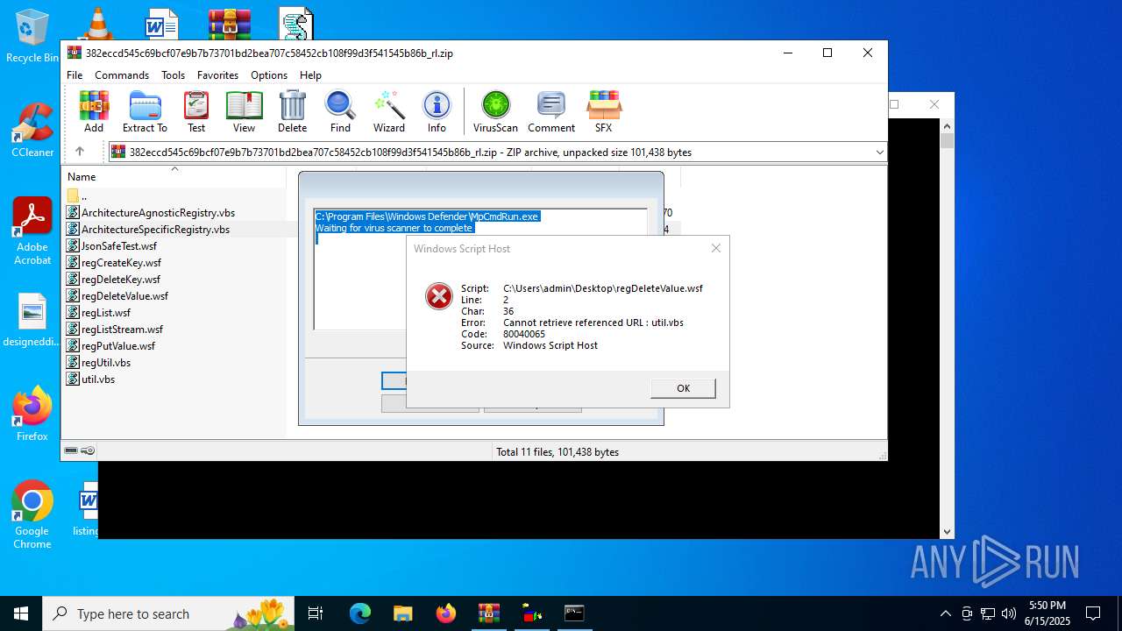Open the Favorites menu
Image resolution: width=1122 pixels, height=631 pixels.
tap(217, 75)
